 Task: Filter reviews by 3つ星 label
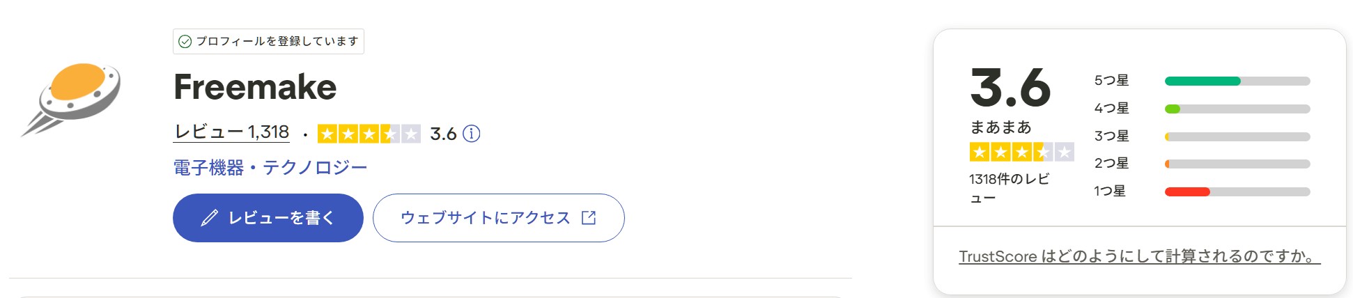click(1111, 136)
